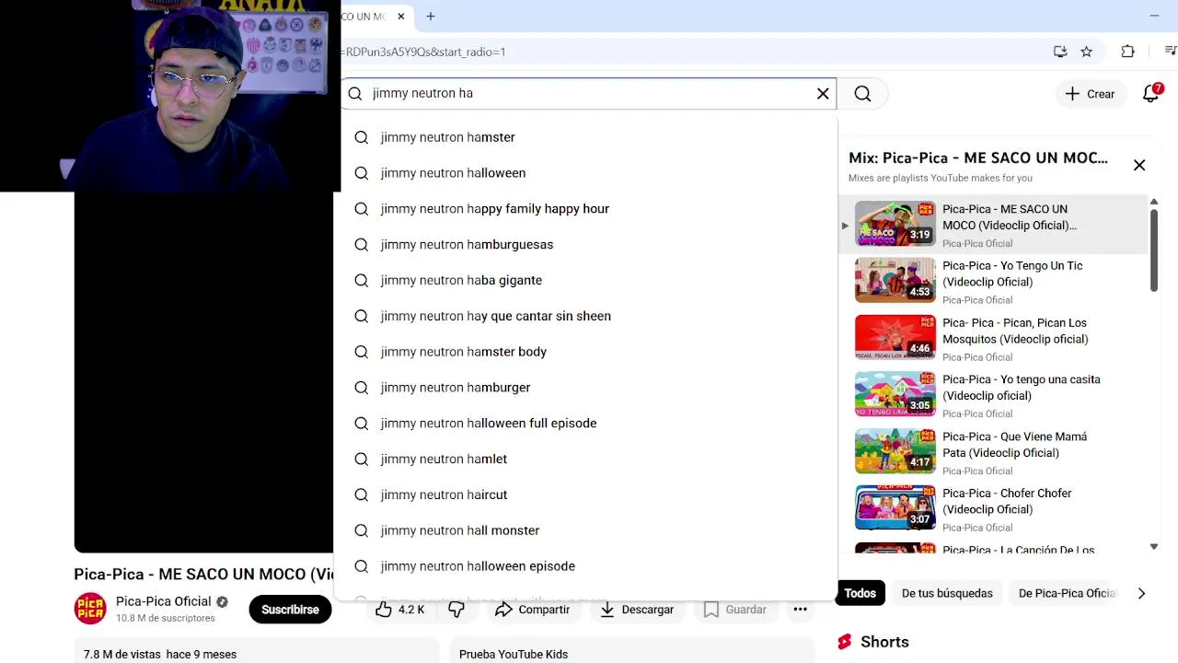Select 'jimmy neutron halloween episode' suggestion
This screenshot has height=663, width=1178.
[586, 566]
